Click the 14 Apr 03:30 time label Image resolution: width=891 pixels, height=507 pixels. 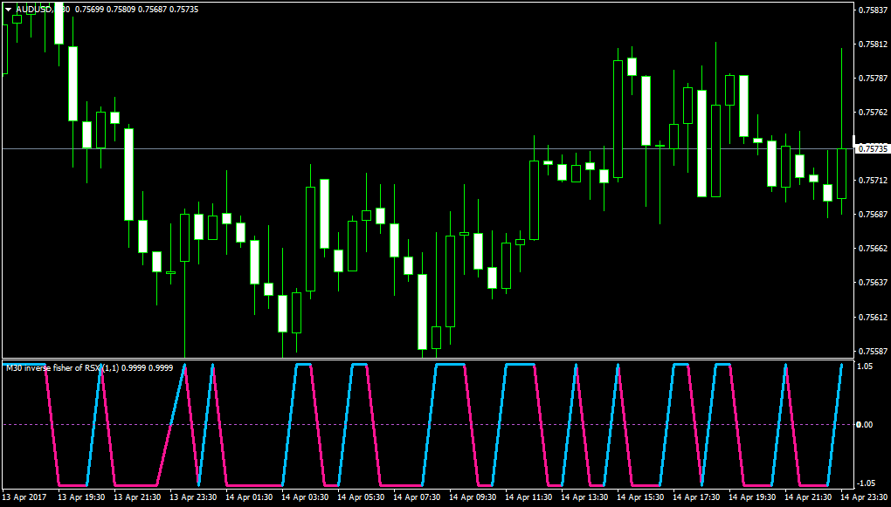click(x=305, y=497)
